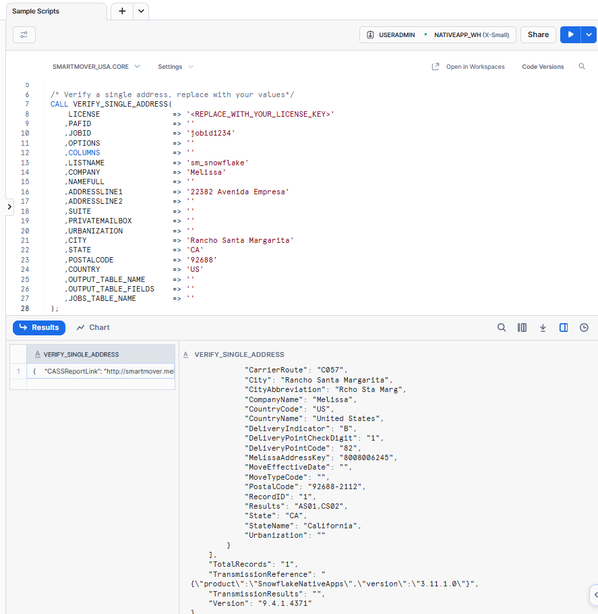598x614 pixels.
Task: Click the Share button
Action: (x=538, y=35)
